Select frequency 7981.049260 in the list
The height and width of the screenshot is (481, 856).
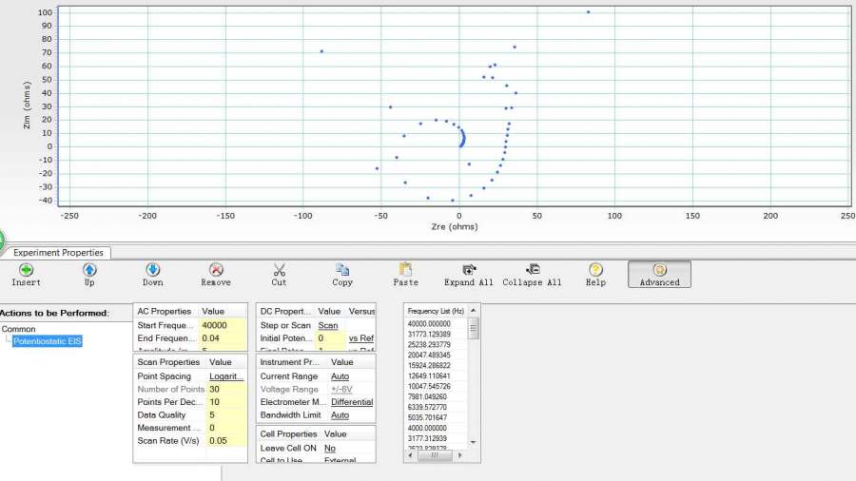coord(429,397)
